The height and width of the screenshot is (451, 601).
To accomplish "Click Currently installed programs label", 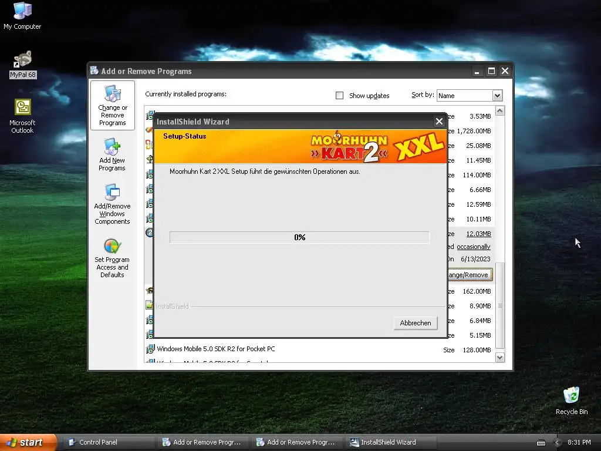I will [185, 94].
